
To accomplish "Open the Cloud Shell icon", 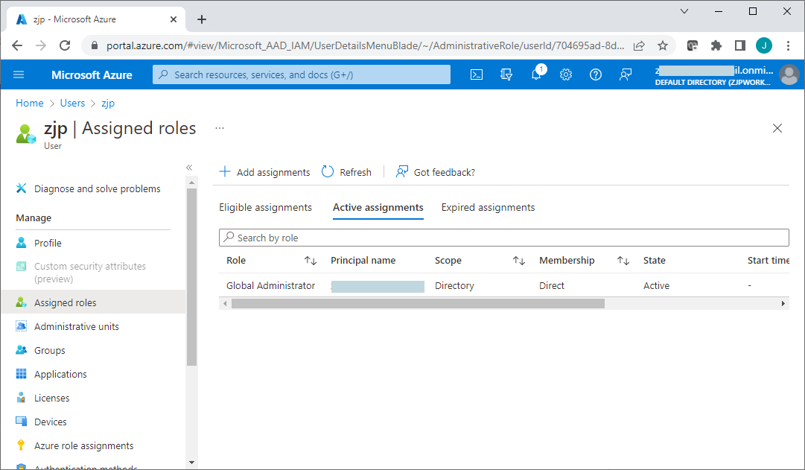I will point(477,74).
